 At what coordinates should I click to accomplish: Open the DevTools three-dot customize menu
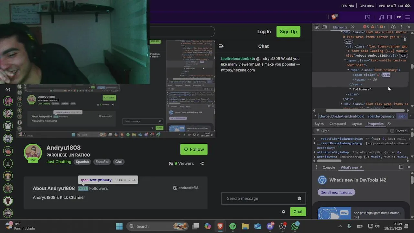click(x=401, y=27)
